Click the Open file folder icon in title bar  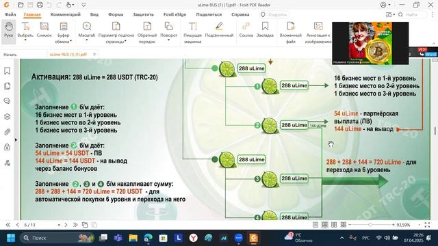[21, 5]
